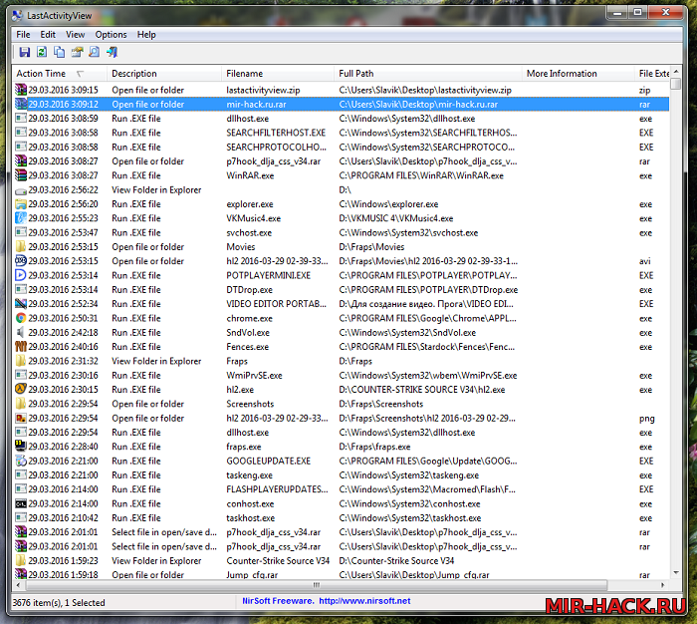Sort the list by Action Time column

[41, 74]
